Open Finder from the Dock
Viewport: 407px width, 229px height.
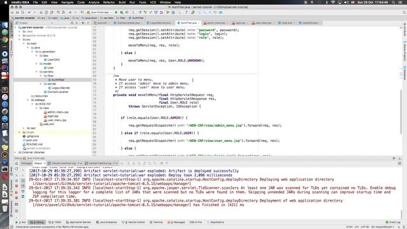click(4, 25)
